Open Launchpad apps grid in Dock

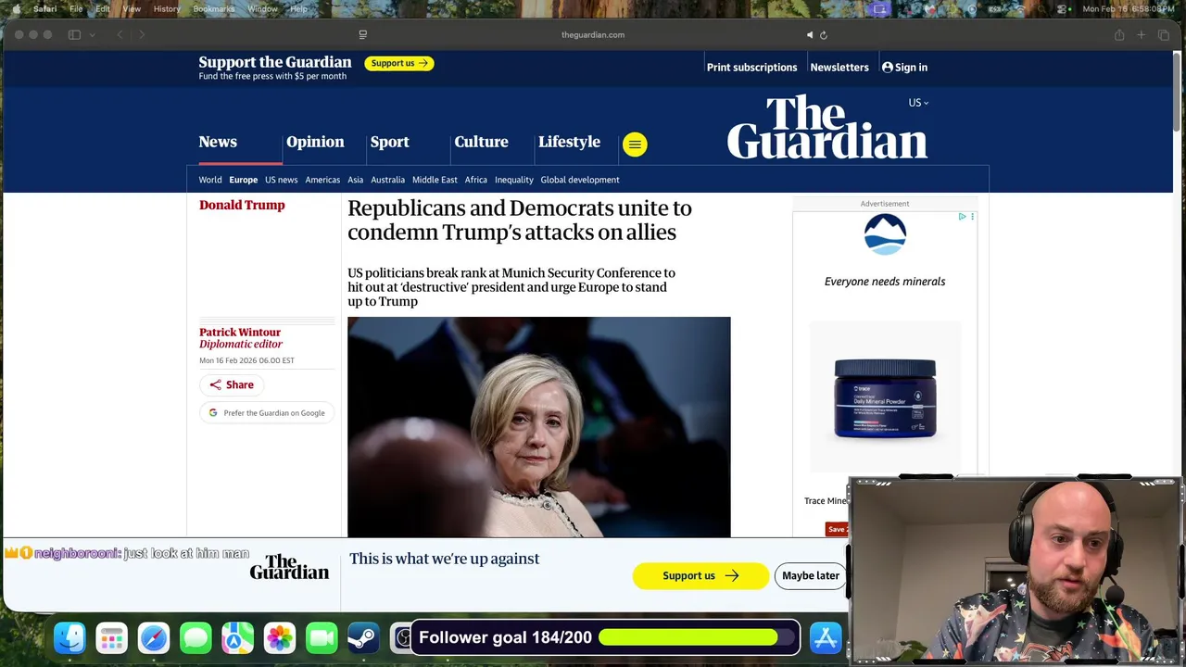tap(111, 637)
